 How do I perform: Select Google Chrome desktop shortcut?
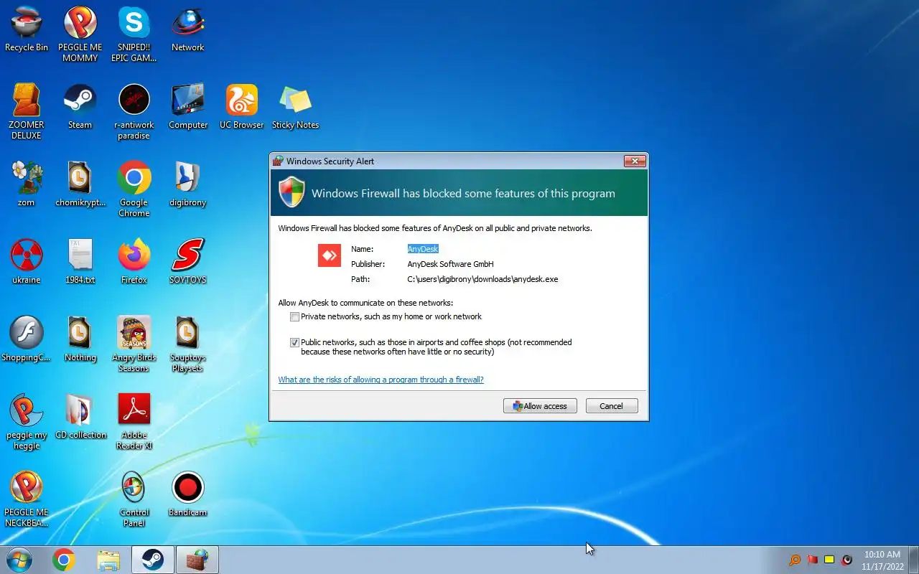point(134,189)
